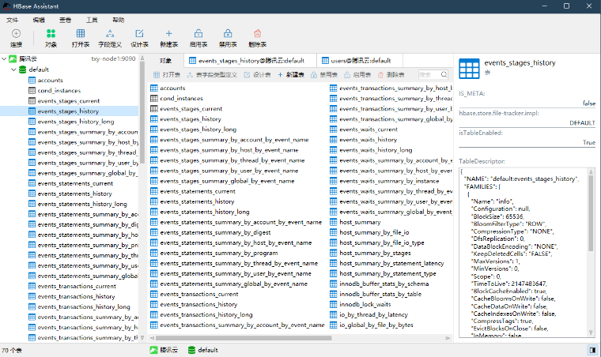Click the search magnifier icon in the object search box
Screen dimensions: 601x357
444,74
